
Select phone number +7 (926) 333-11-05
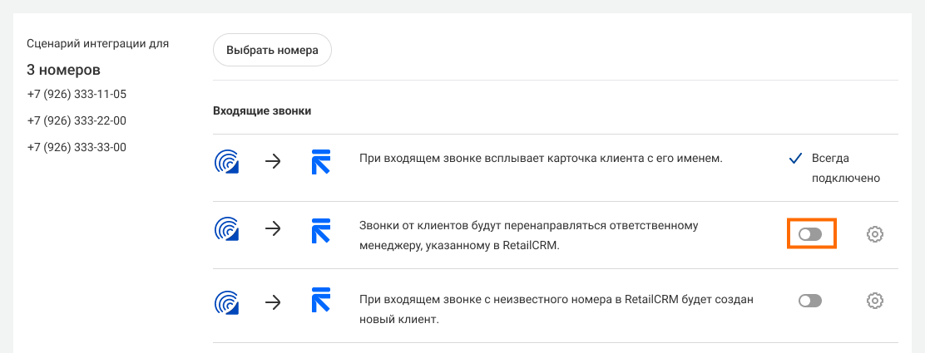click(x=77, y=95)
